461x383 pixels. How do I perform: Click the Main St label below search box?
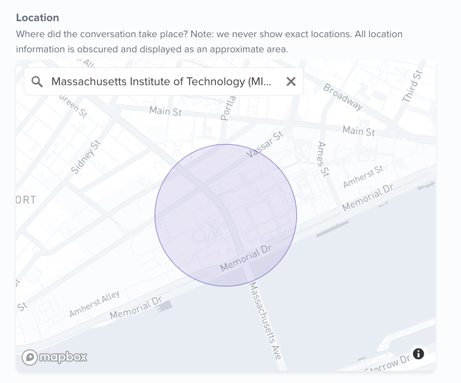(165, 111)
